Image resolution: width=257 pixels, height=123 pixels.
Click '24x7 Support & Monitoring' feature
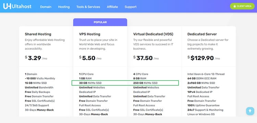pos(205,110)
